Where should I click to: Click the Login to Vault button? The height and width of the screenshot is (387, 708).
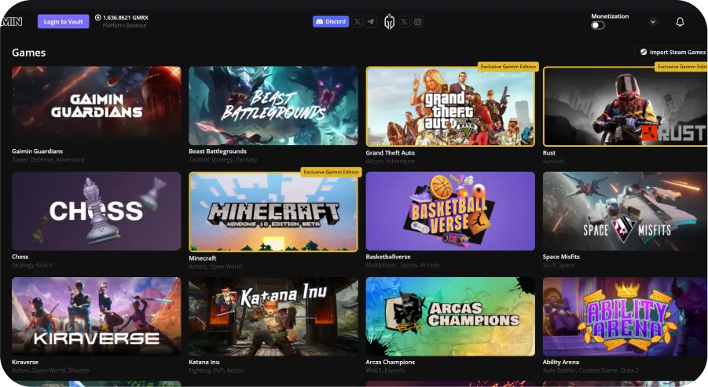[64, 22]
